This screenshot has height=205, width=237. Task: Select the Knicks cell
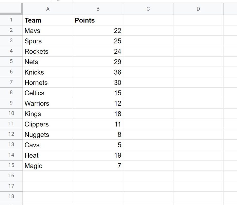tap(48, 72)
